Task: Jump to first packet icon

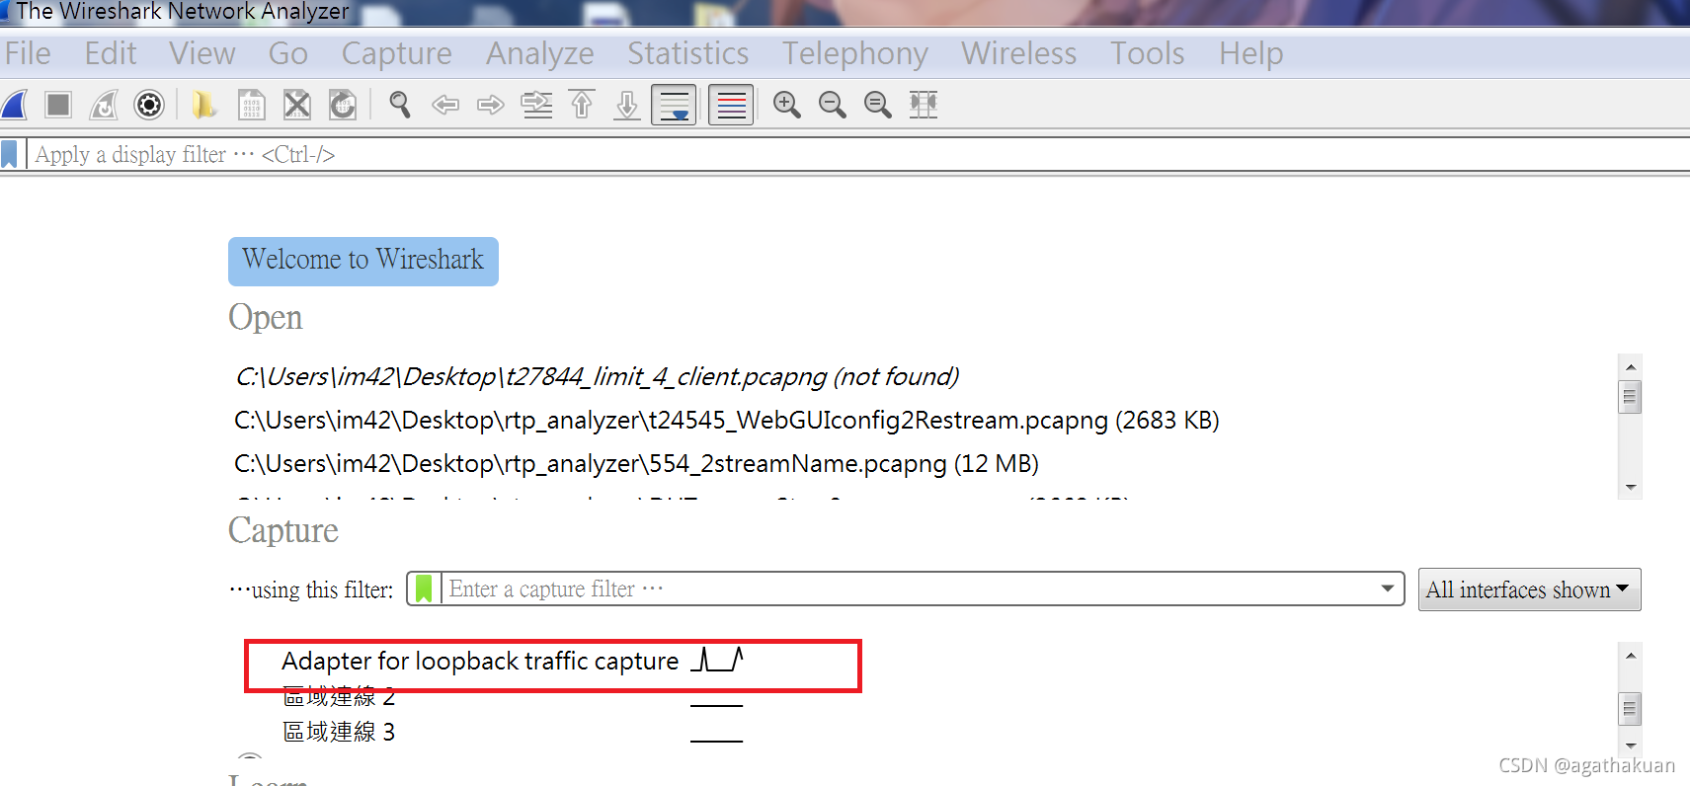Action: (x=582, y=104)
